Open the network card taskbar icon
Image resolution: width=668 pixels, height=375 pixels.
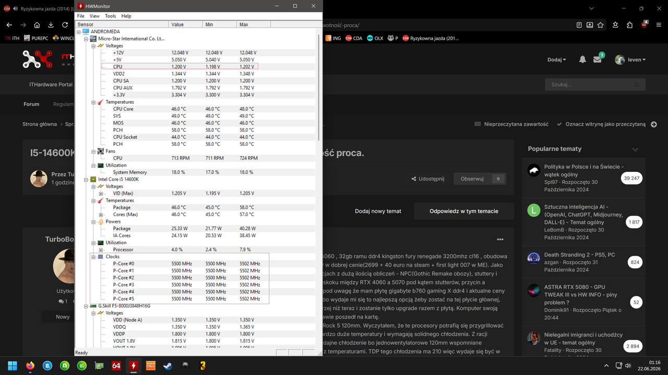point(99,366)
